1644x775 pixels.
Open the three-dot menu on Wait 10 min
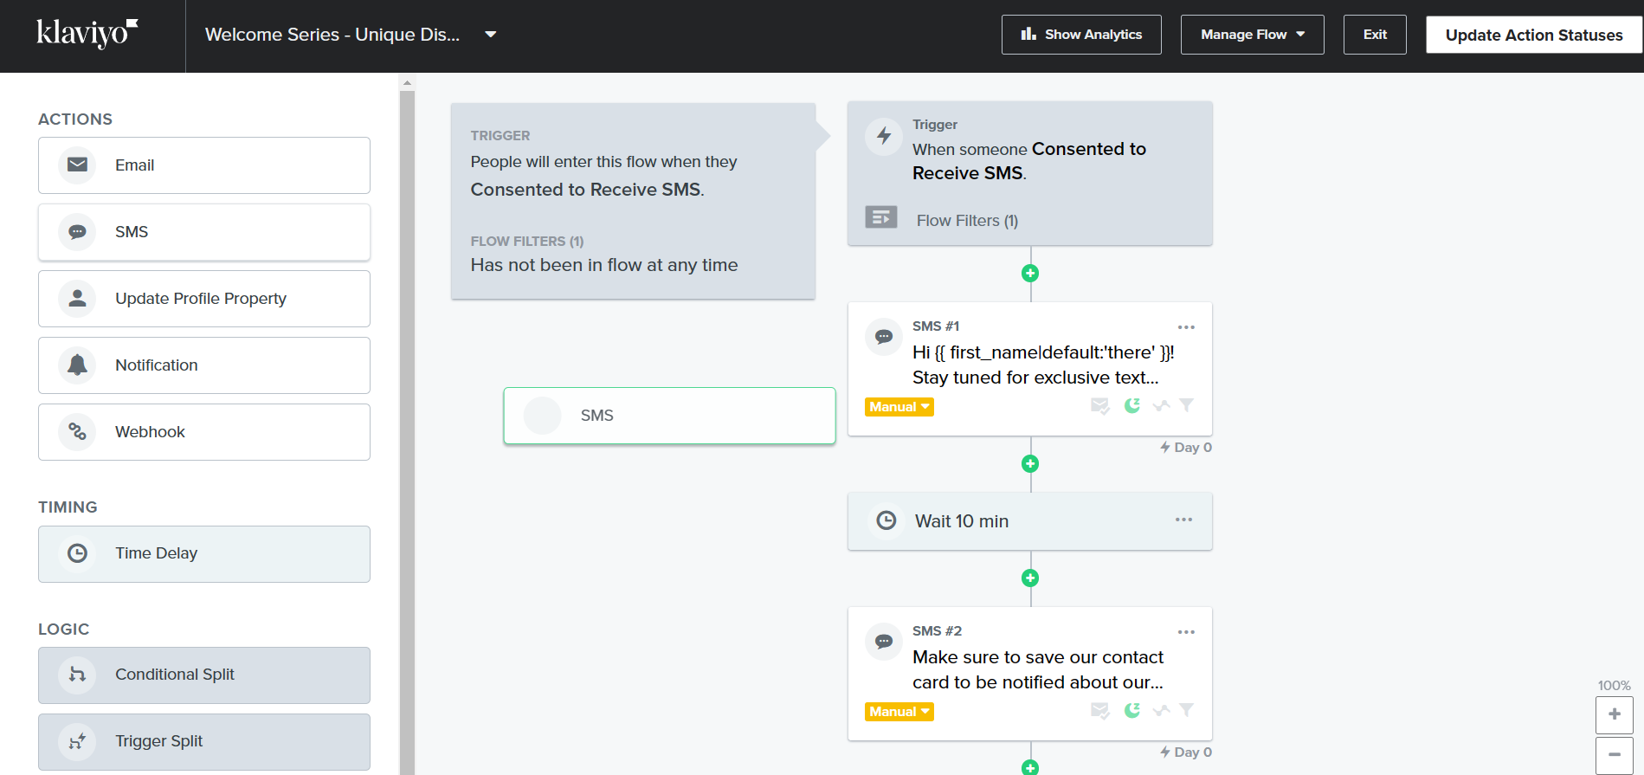click(1183, 520)
